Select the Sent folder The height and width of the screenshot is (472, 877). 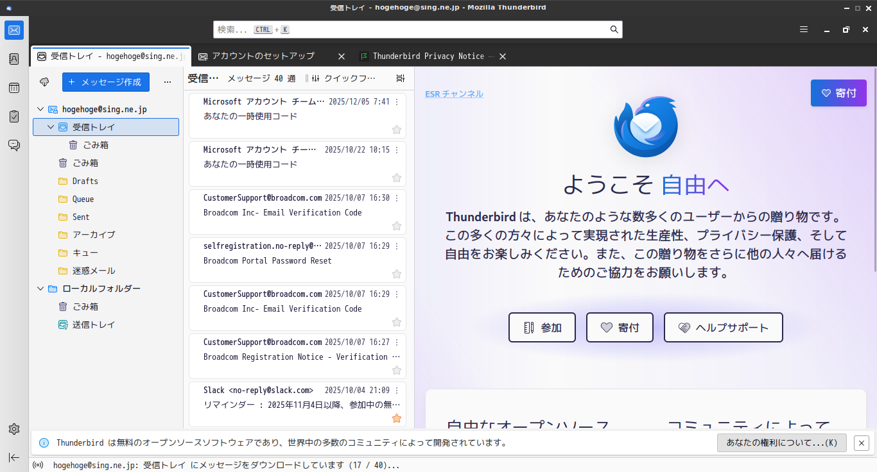tap(106, 217)
